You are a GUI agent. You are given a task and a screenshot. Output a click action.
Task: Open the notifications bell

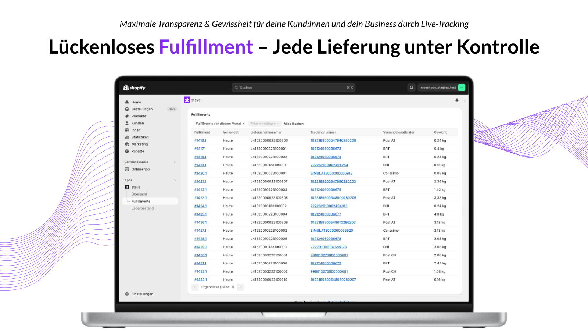412,88
